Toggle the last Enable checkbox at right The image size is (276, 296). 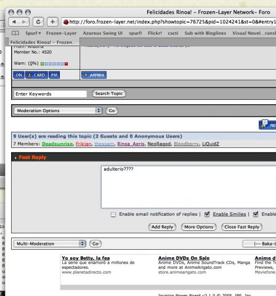(x=256, y=214)
